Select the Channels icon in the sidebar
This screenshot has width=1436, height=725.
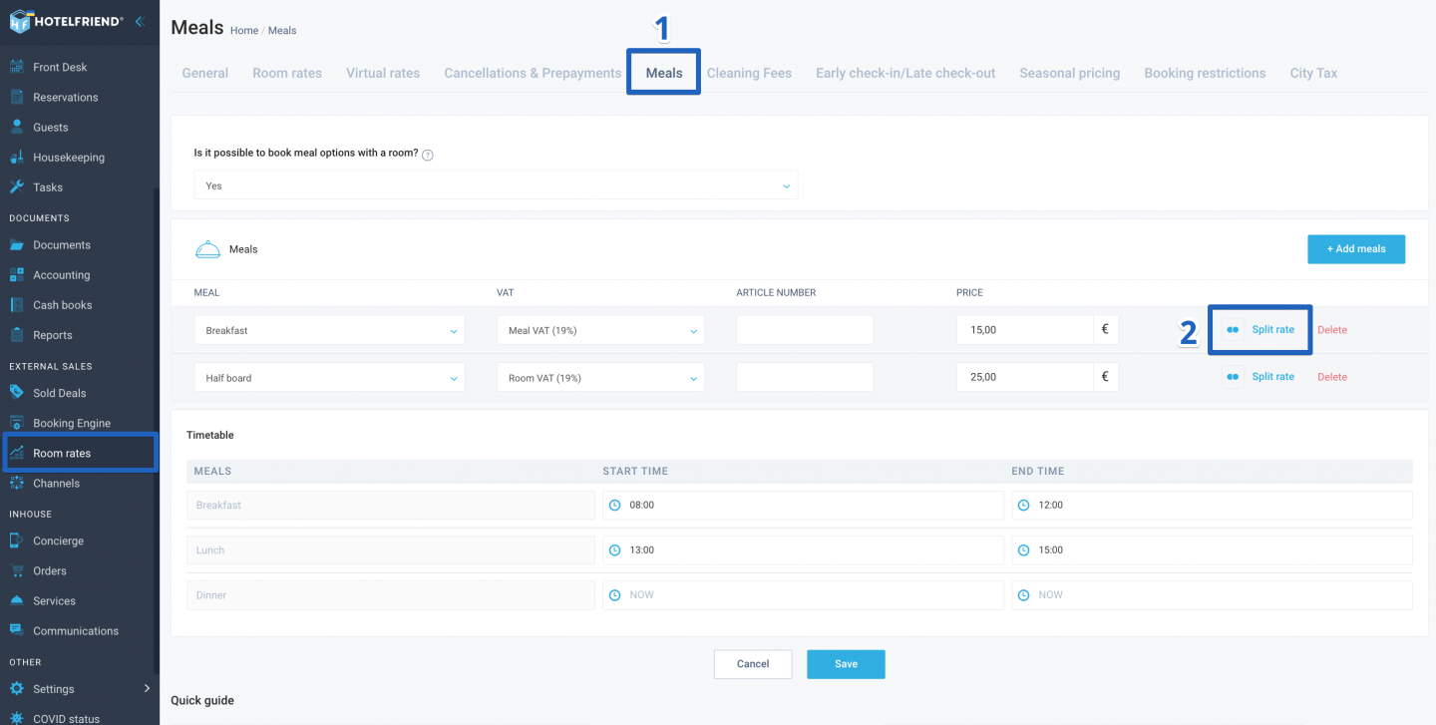[x=17, y=481]
